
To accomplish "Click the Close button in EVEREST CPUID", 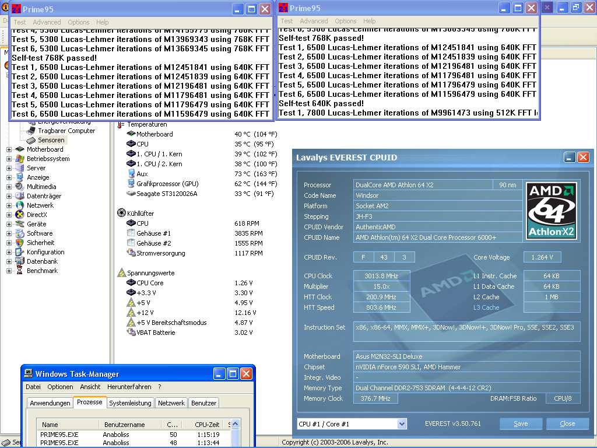I will (x=567, y=423).
